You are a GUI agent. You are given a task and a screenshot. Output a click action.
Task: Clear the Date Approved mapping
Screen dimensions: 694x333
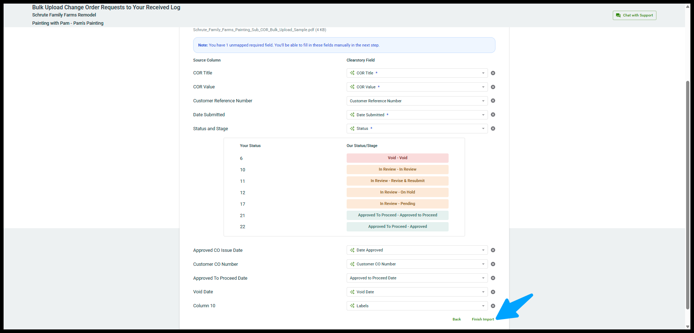pos(493,250)
